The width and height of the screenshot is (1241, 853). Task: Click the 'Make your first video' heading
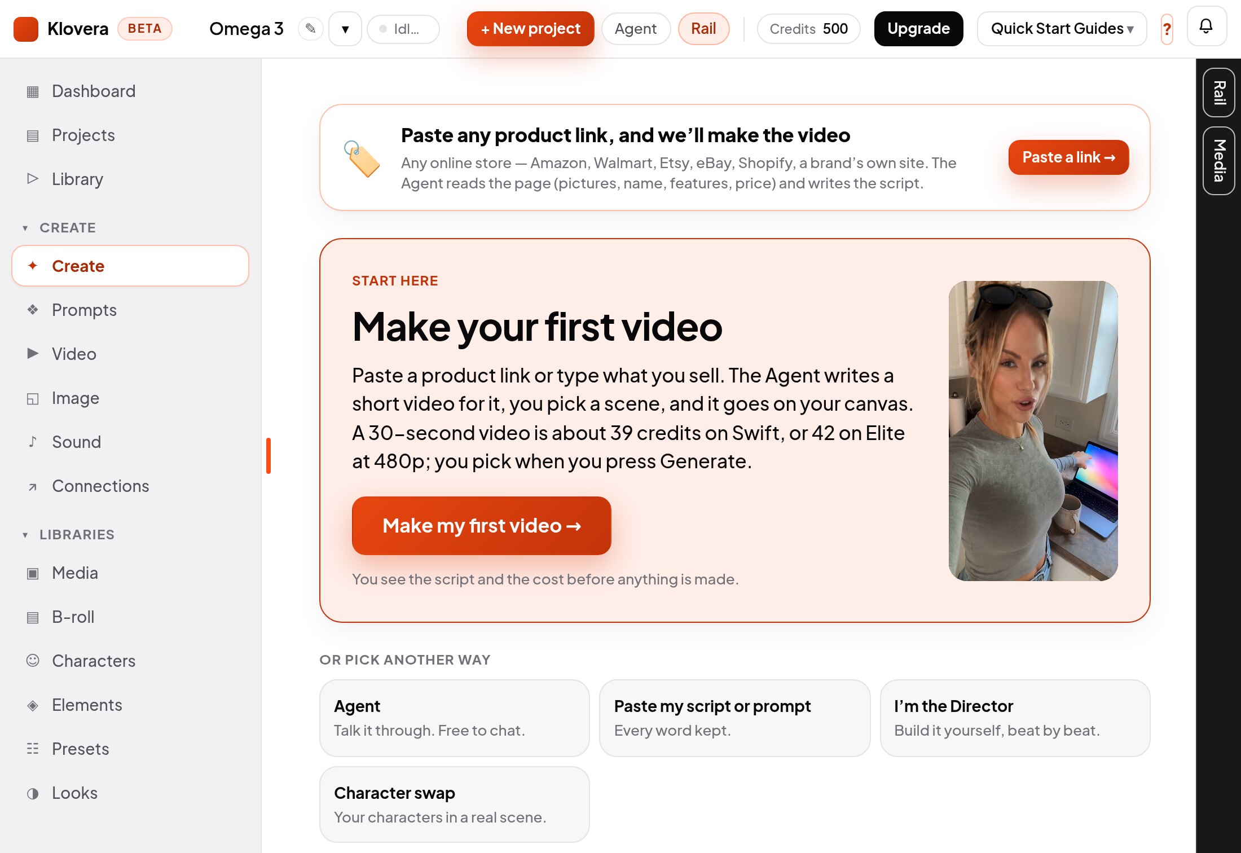point(537,327)
